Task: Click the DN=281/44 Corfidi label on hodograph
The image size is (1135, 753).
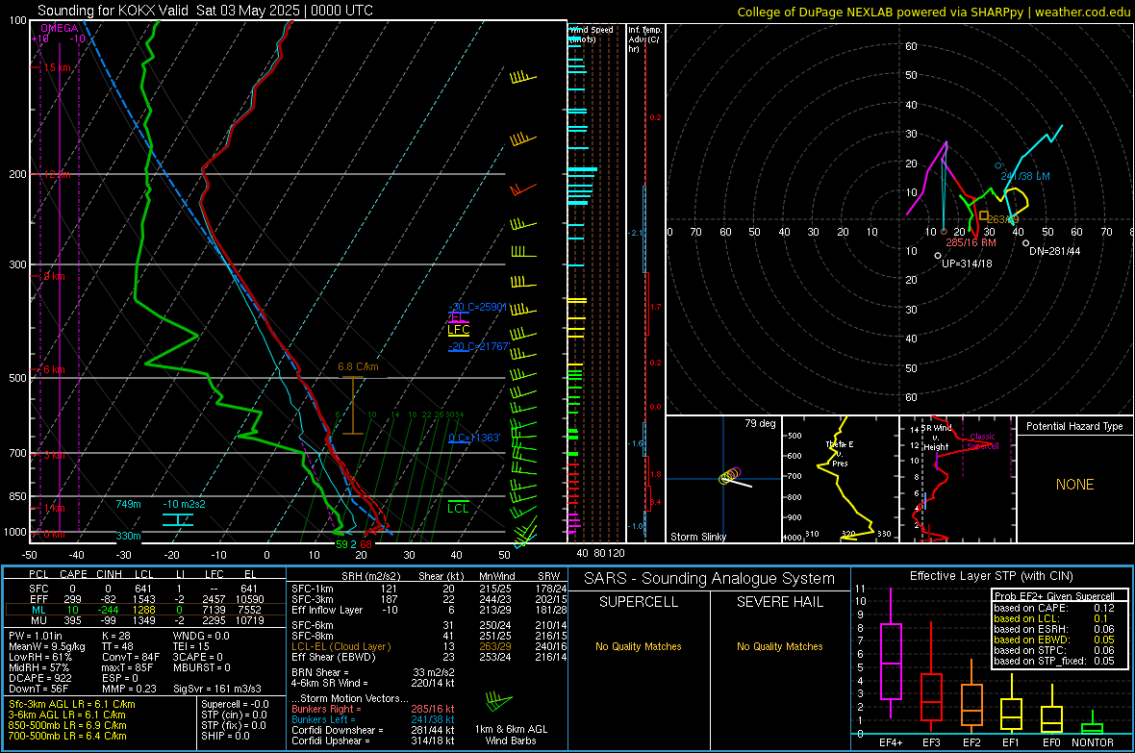Action: click(1054, 251)
